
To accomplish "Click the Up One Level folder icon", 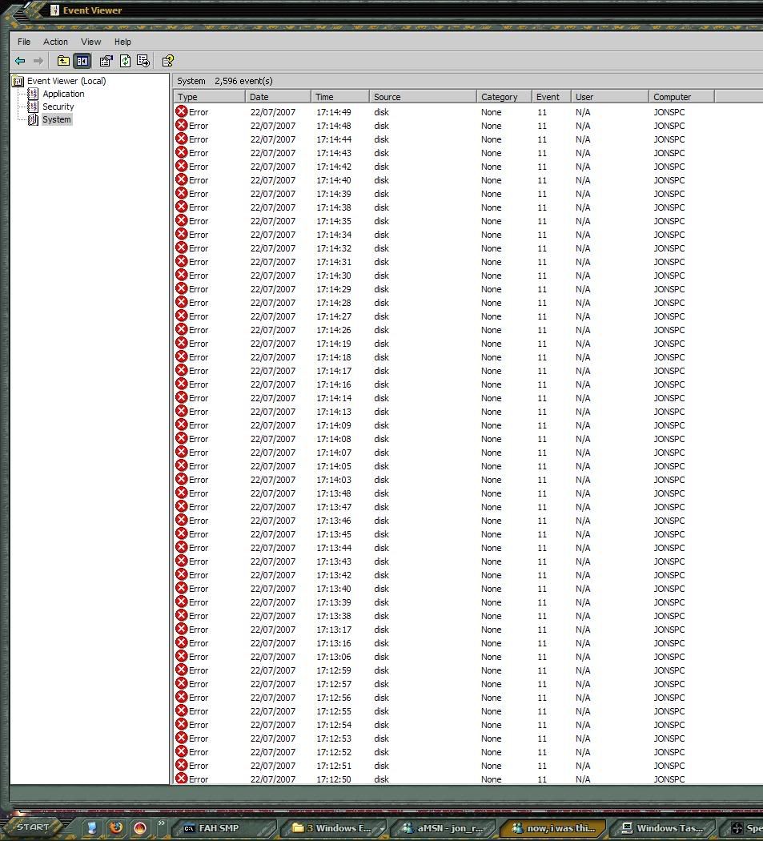I will coord(62,60).
